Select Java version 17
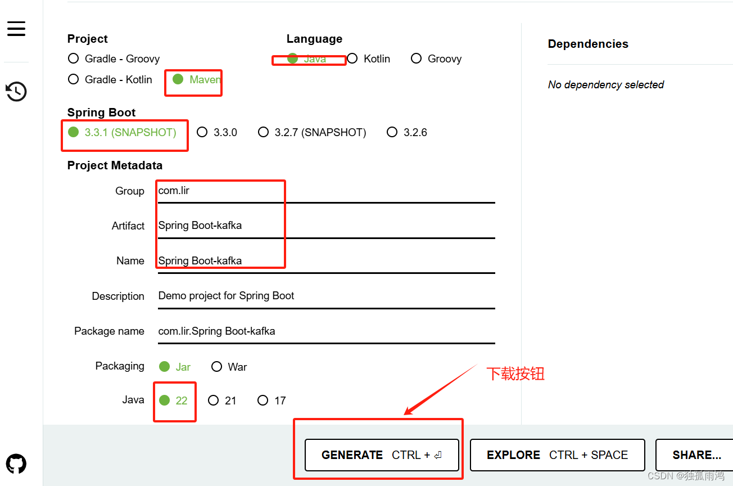733x486 pixels. point(263,400)
